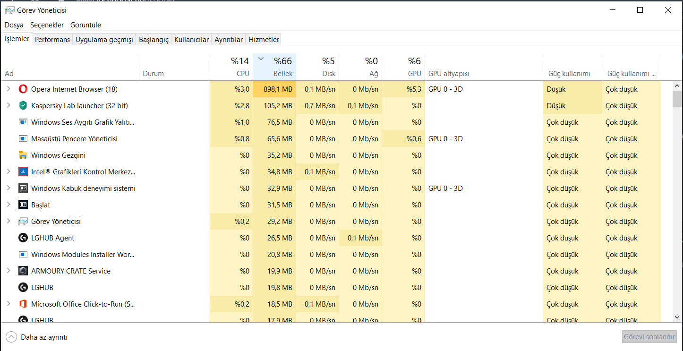Click the Başlat process icon
This screenshot has width=683, height=351.
click(x=23, y=205)
